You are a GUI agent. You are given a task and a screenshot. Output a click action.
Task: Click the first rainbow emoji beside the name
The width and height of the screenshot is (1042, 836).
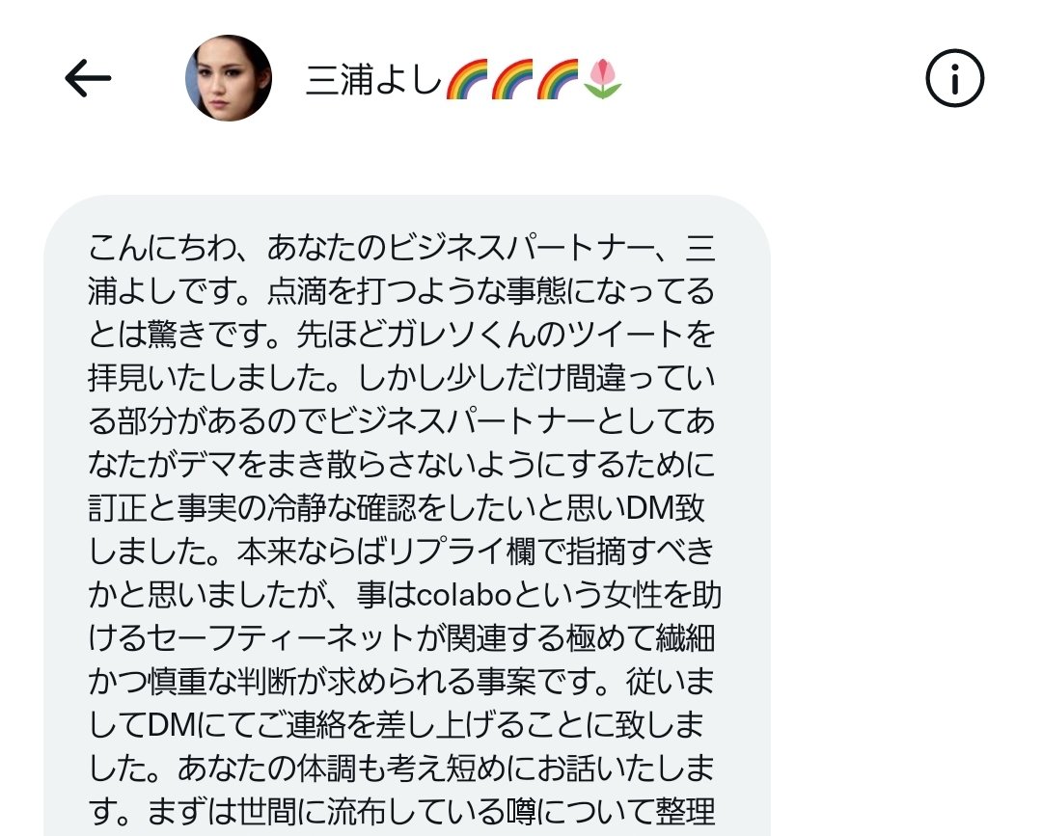coord(467,79)
